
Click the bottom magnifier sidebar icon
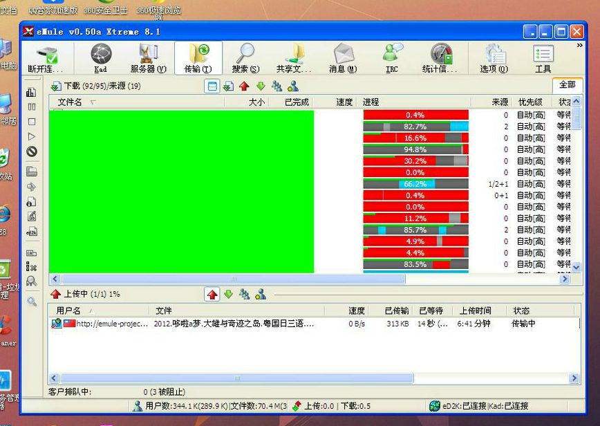click(x=32, y=302)
